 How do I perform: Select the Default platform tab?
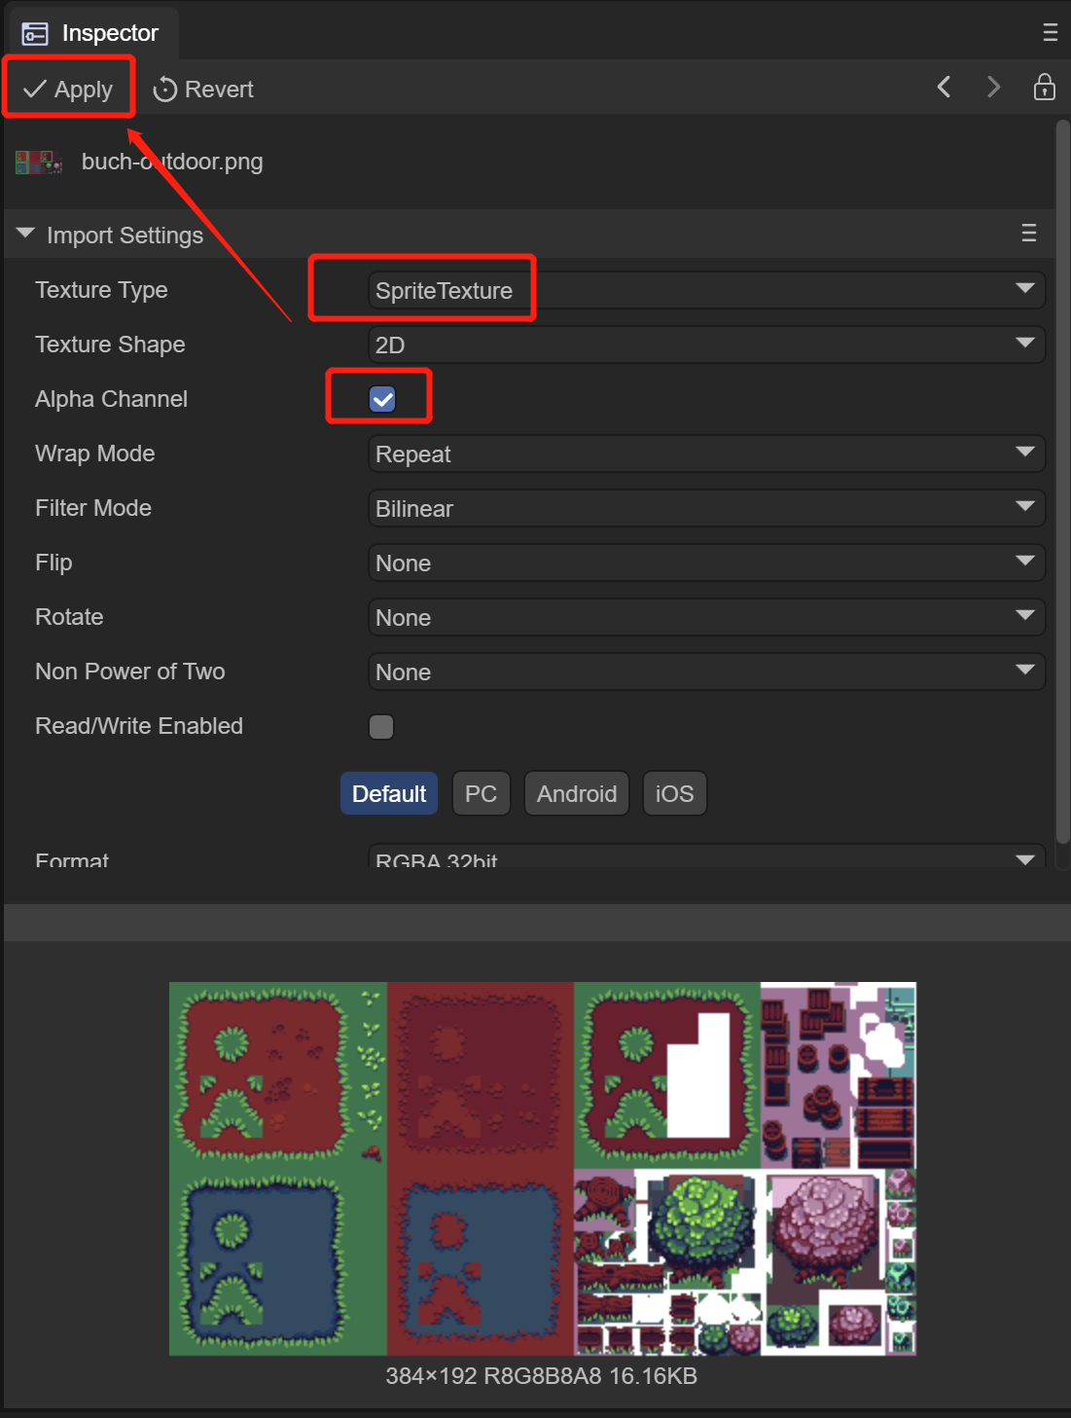pyautogui.click(x=389, y=794)
